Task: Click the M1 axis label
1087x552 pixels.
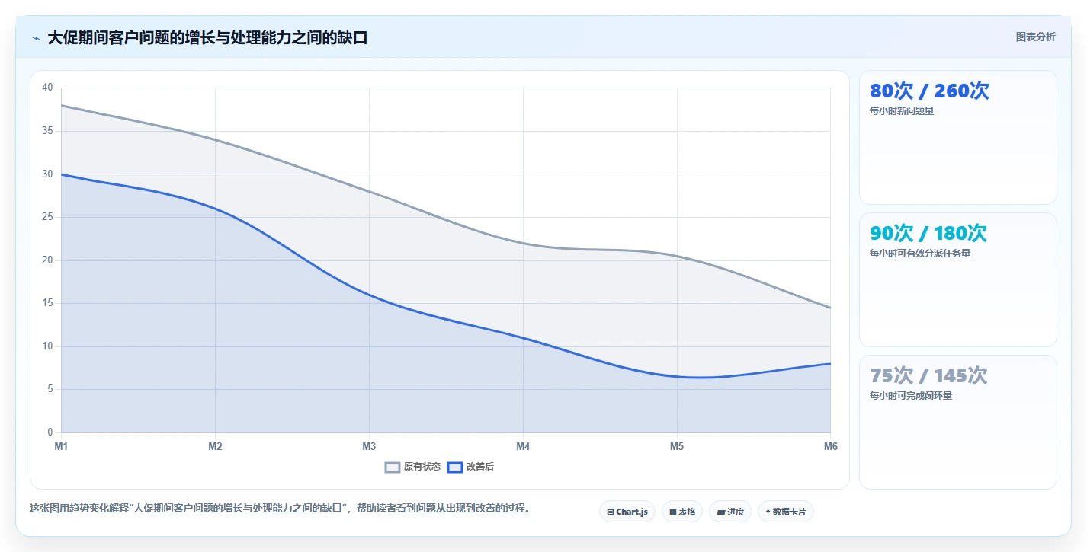Action: [61, 446]
